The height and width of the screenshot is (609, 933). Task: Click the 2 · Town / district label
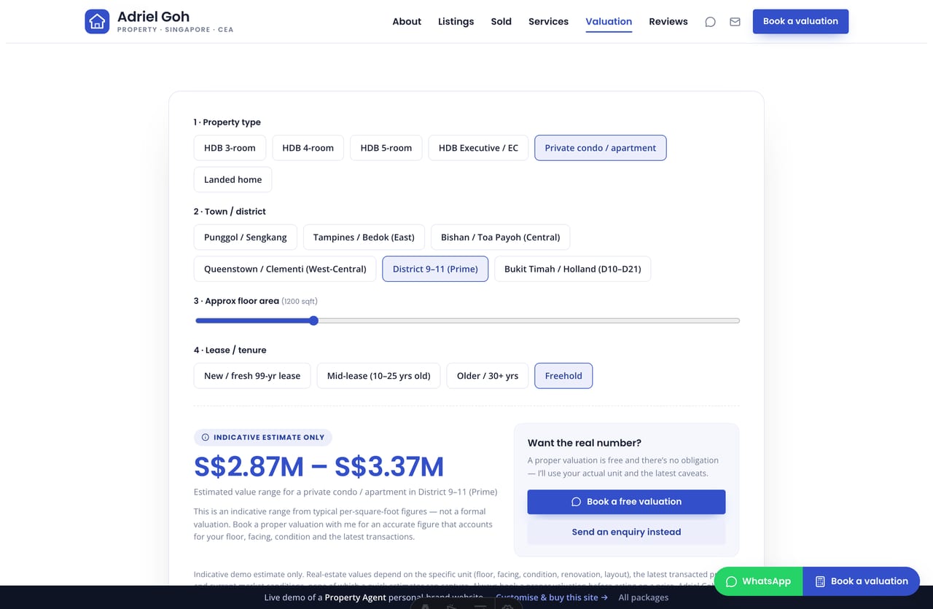click(x=230, y=211)
